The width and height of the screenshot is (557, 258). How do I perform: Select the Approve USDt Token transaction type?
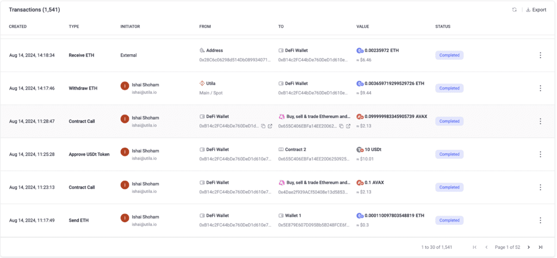click(89, 154)
